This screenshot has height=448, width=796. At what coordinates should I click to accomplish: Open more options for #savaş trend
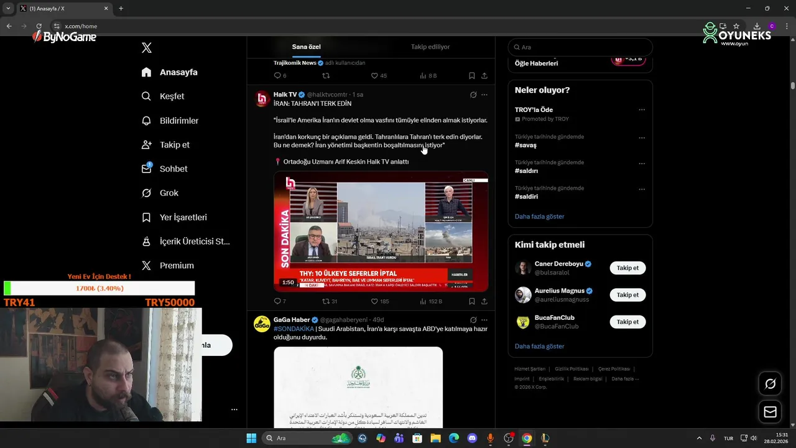pos(642,138)
